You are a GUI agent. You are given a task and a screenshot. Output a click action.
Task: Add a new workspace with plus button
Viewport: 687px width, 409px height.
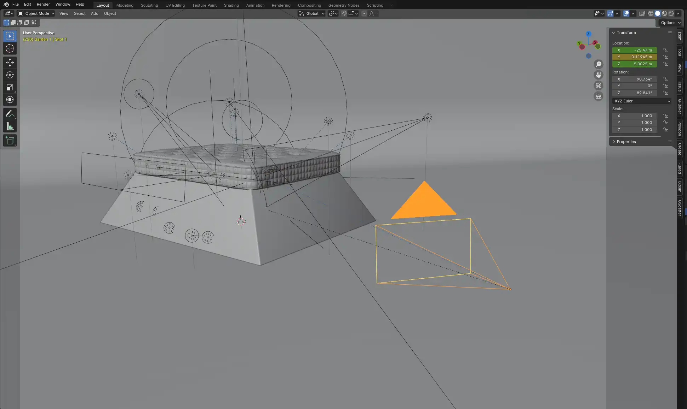pyautogui.click(x=391, y=5)
